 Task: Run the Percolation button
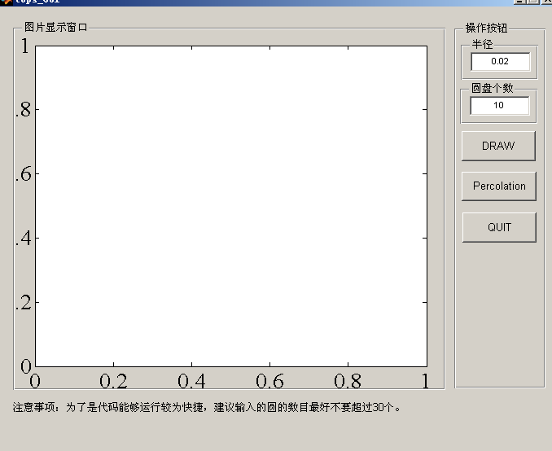(499, 186)
